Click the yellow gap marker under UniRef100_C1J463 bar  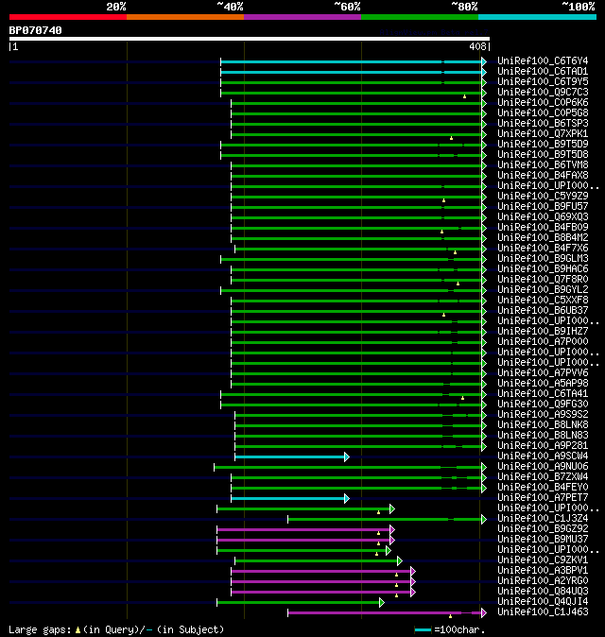pos(450,616)
